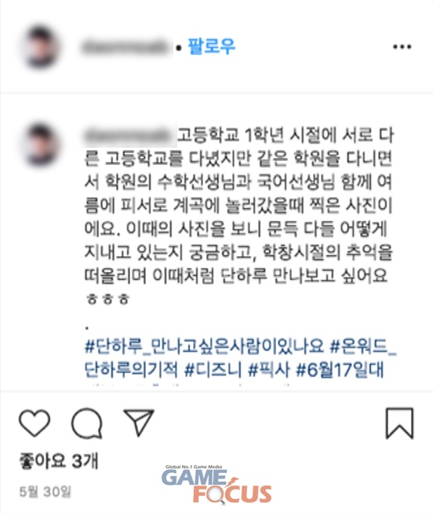Image resolution: width=433 pixels, height=513 pixels.
Task: Click the 팔로우 follow button
Action: pyautogui.click(x=212, y=46)
